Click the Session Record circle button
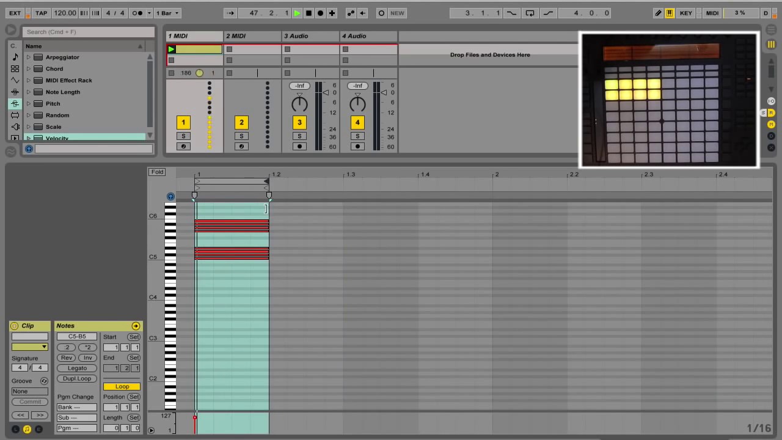The height and width of the screenshot is (440, 782). pyautogui.click(x=381, y=13)
